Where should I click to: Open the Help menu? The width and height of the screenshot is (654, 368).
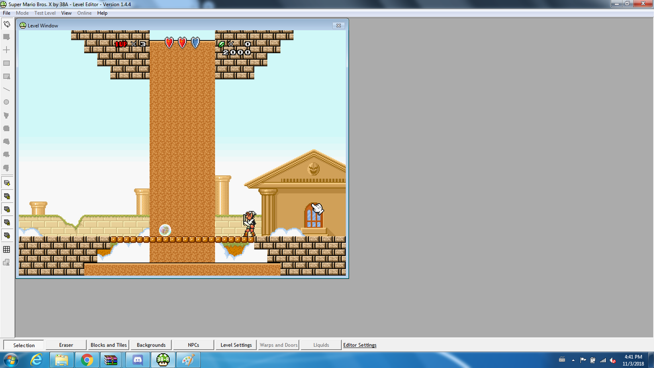[x=102, y=13]
